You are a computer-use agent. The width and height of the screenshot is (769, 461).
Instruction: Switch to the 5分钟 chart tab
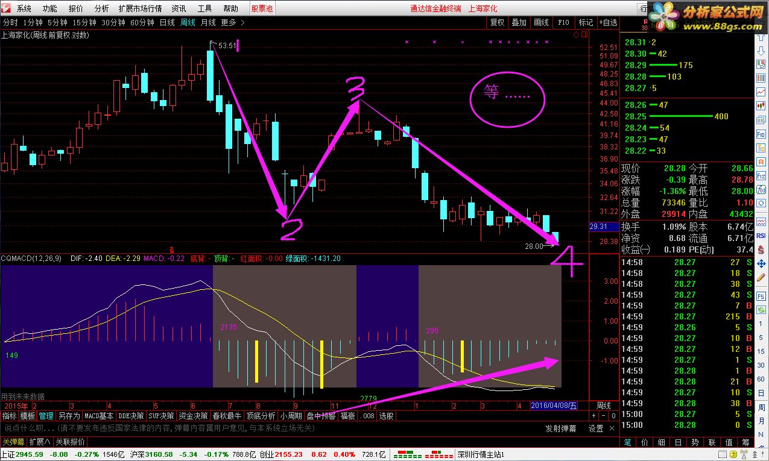(58, 22)
